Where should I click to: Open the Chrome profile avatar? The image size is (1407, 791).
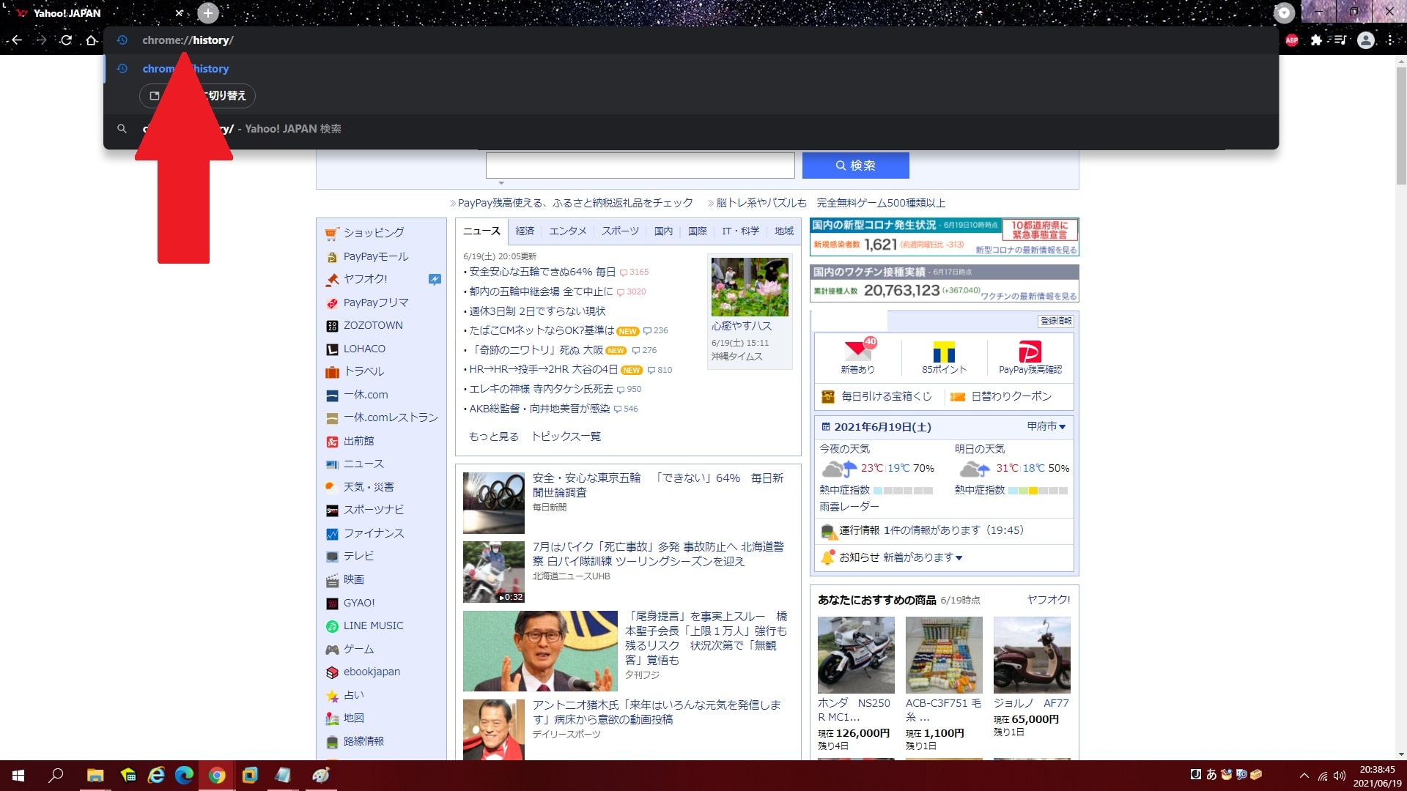pos(1366,40)
